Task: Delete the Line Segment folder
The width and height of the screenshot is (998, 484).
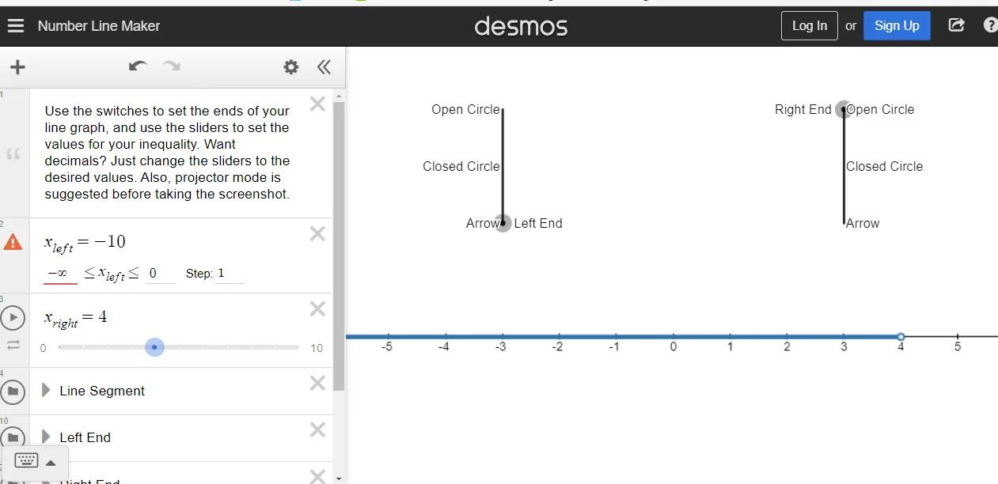Action: [x=317, y=383]
